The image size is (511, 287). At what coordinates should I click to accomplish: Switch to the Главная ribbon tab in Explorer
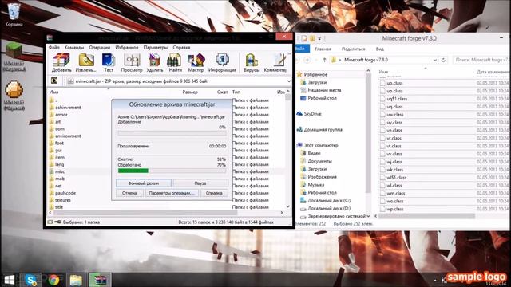coord(323,49)
